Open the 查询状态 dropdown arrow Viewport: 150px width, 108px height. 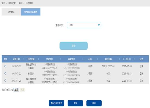tap(99, 25)
